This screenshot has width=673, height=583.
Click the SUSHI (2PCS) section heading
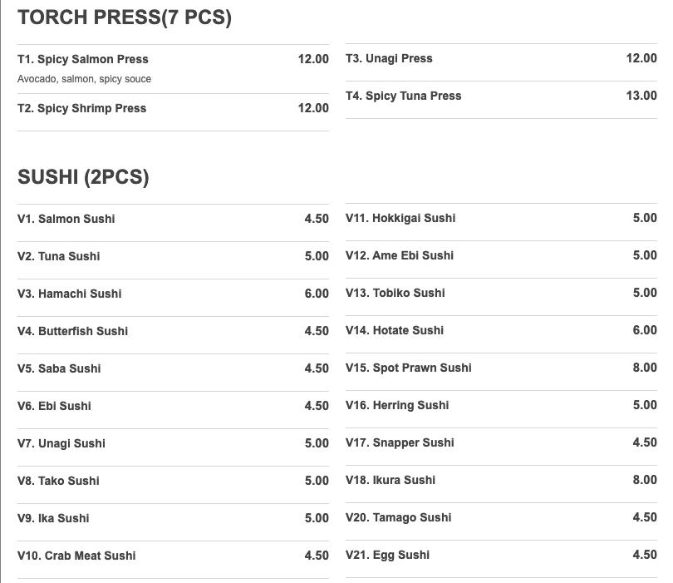83,177
